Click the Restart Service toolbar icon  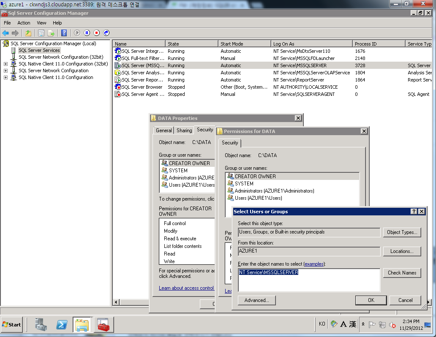coord(106,33)
